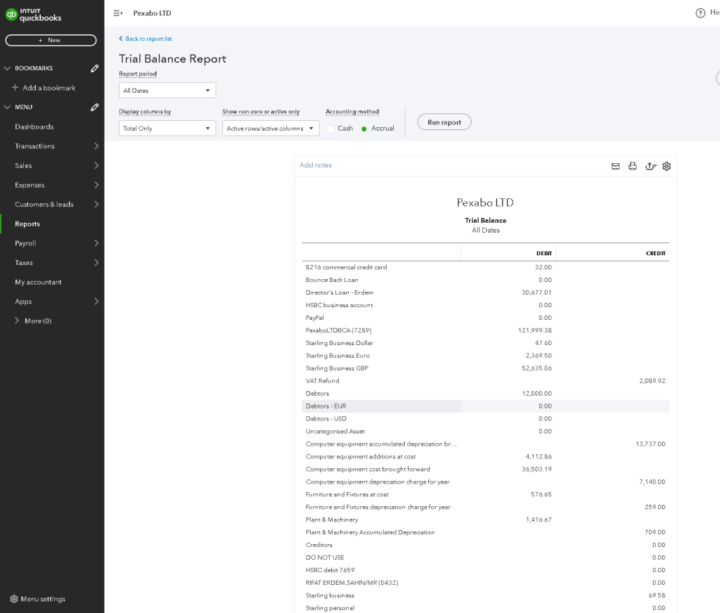Expand the Expenses submenu arrow
The height and width of the screenshot is (613, 720).
[96, 185]
